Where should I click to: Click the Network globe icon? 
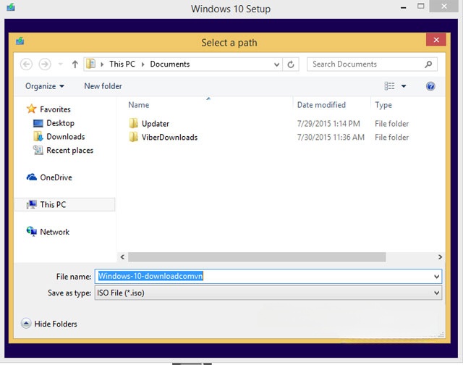32,232
